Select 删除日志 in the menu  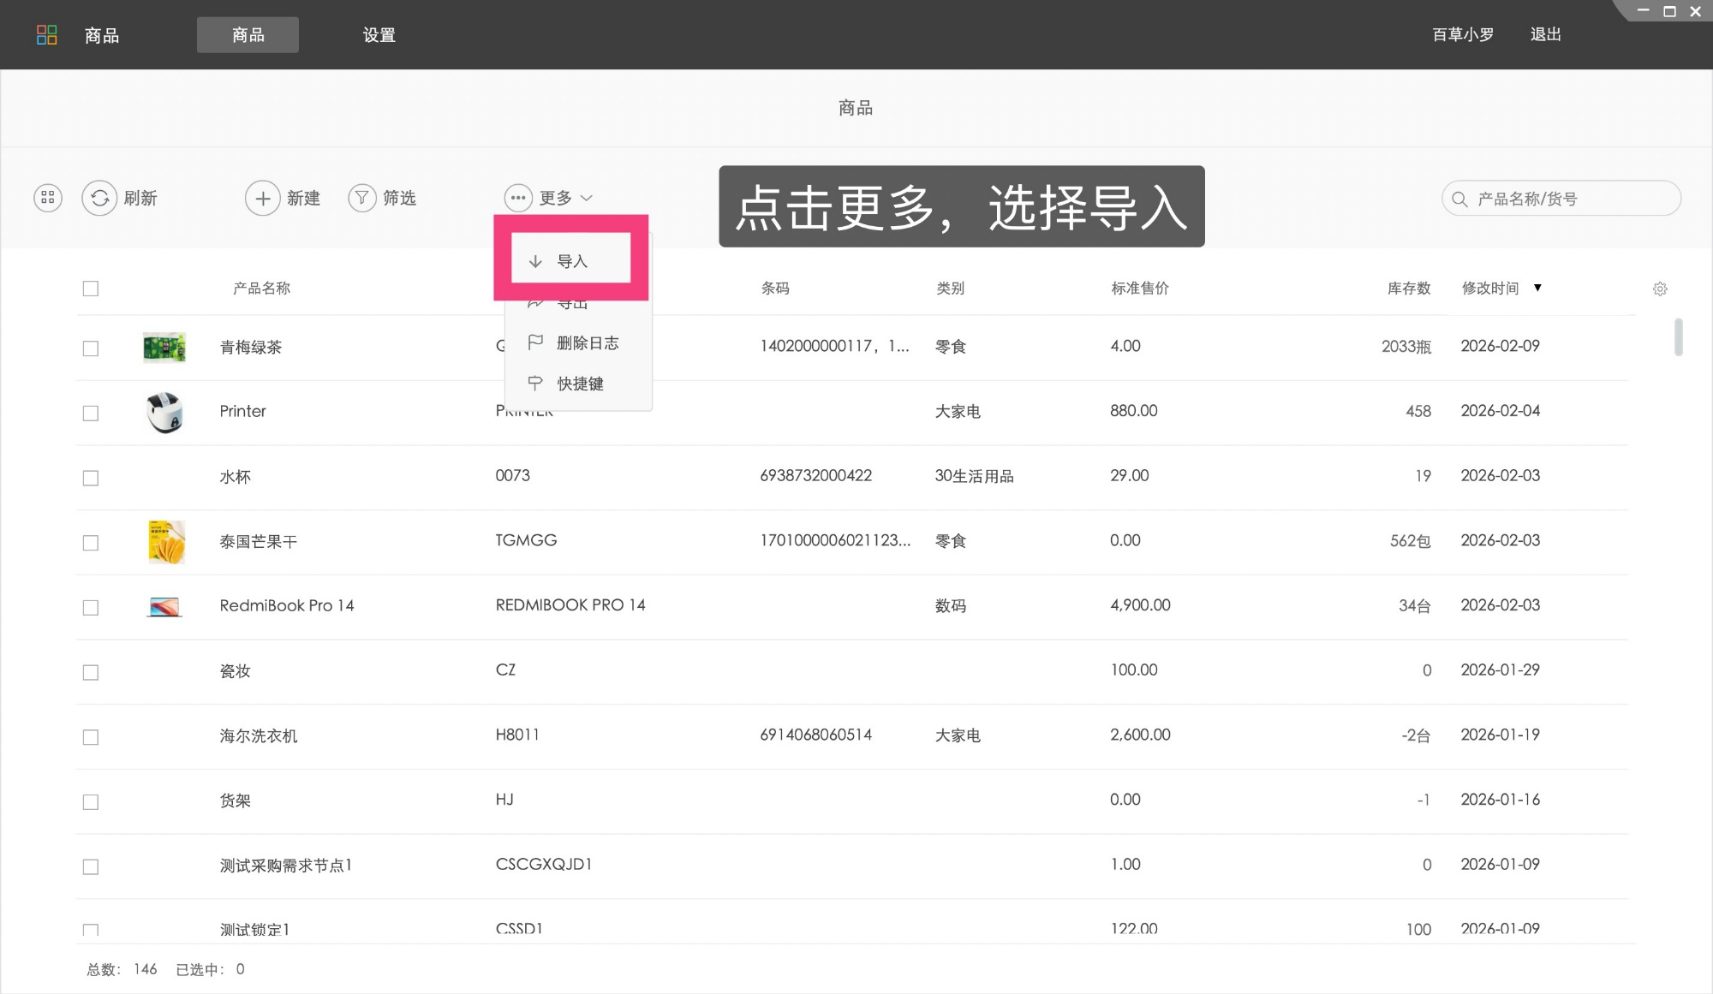coord(587,342)
